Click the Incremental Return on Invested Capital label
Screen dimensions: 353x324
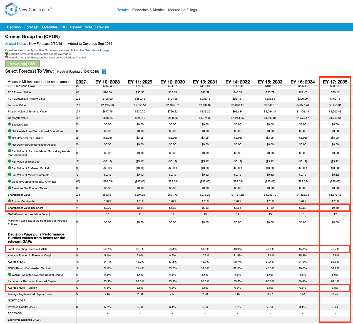pyautogui.click(x=32, y=281)
